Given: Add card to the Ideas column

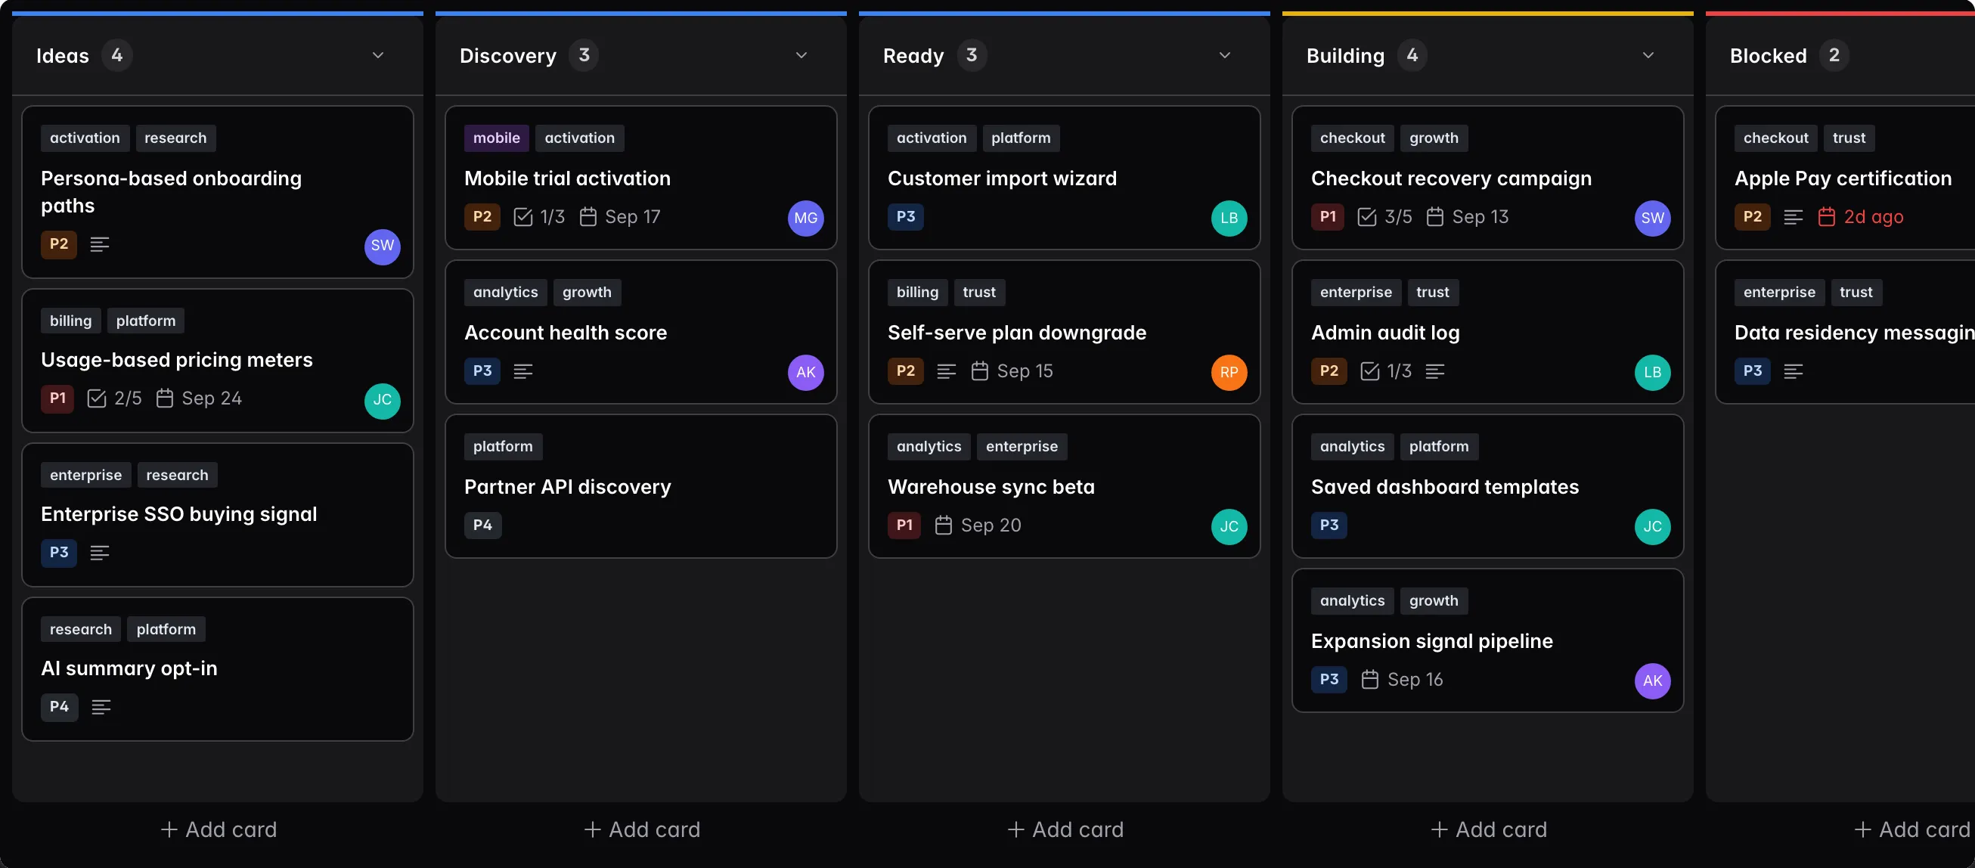Looking at the screenshot, I should (219, 829).
